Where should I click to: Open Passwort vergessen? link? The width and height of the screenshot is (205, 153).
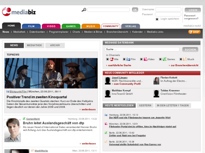pyautogui.click(x=191, y=17)
